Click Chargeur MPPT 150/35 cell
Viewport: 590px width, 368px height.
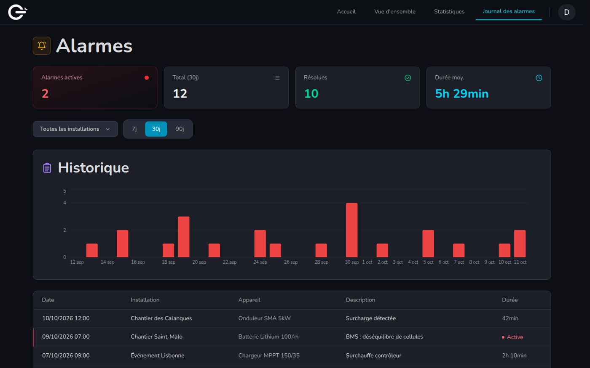point(269,355)
